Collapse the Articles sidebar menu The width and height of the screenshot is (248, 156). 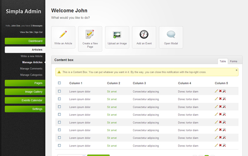(x=25, y=50)
